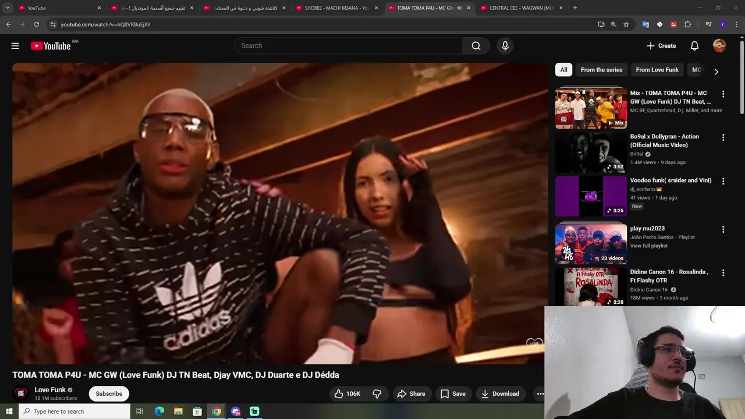745x419 pixels.
Task: Open the browser zoom magnifier icon in address bar
Action: pyautogui.click(x=613, y=24)
